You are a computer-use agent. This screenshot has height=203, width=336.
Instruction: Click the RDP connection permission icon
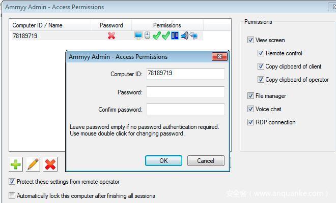193,36
